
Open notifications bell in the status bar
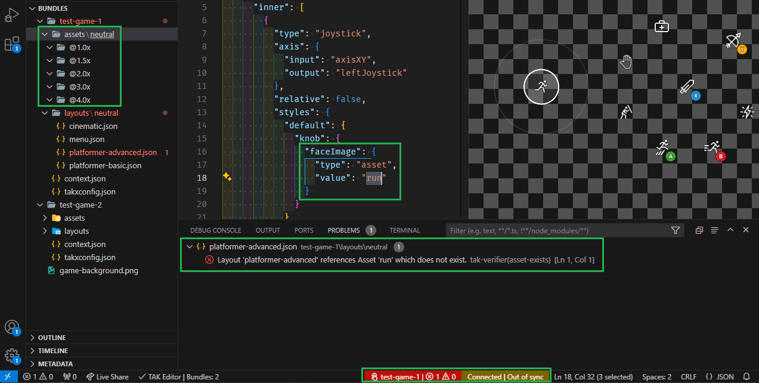746,376
